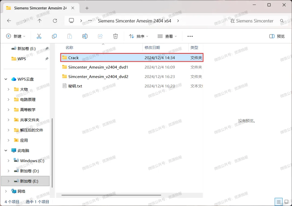Open 新加卷 (E:) in quick access list
Viewport: 292px width, 206px height.
pyautogui.click(x=26, y=49)
